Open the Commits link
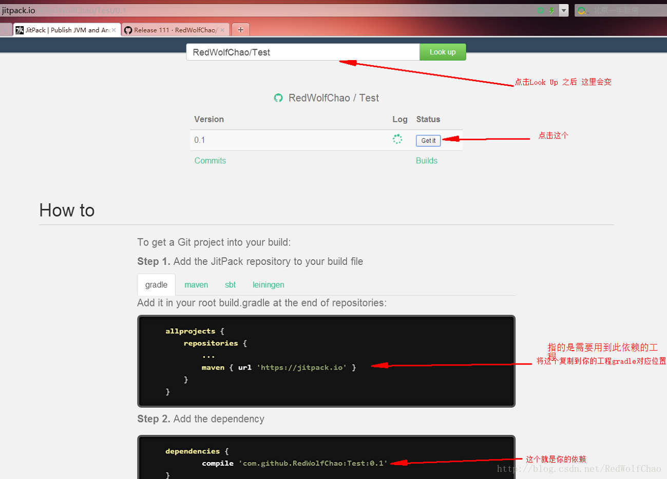The image size is (667, 479). [x=210, y=161]
